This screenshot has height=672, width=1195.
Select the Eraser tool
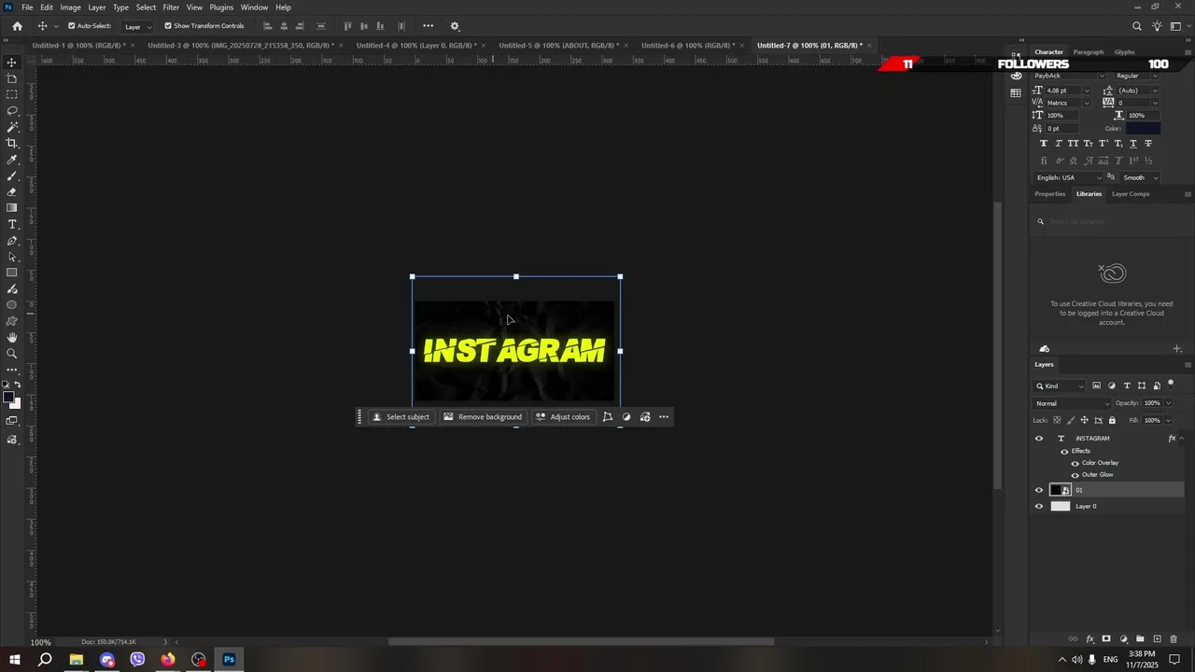(12, 191)
